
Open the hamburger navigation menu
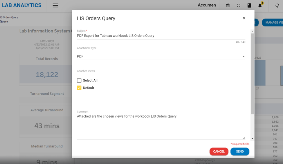click(55, 6)
